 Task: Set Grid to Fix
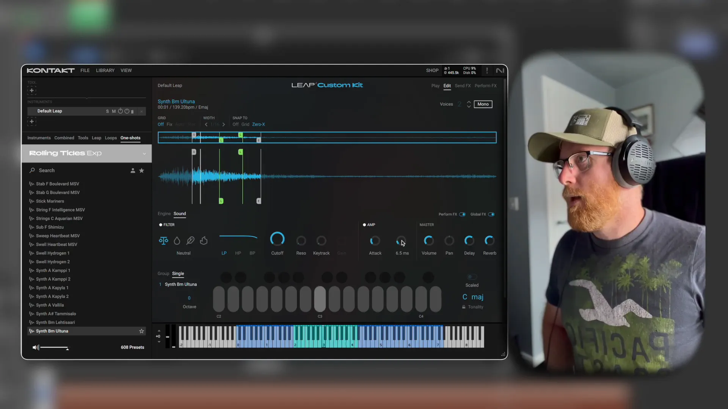(169, 125)
